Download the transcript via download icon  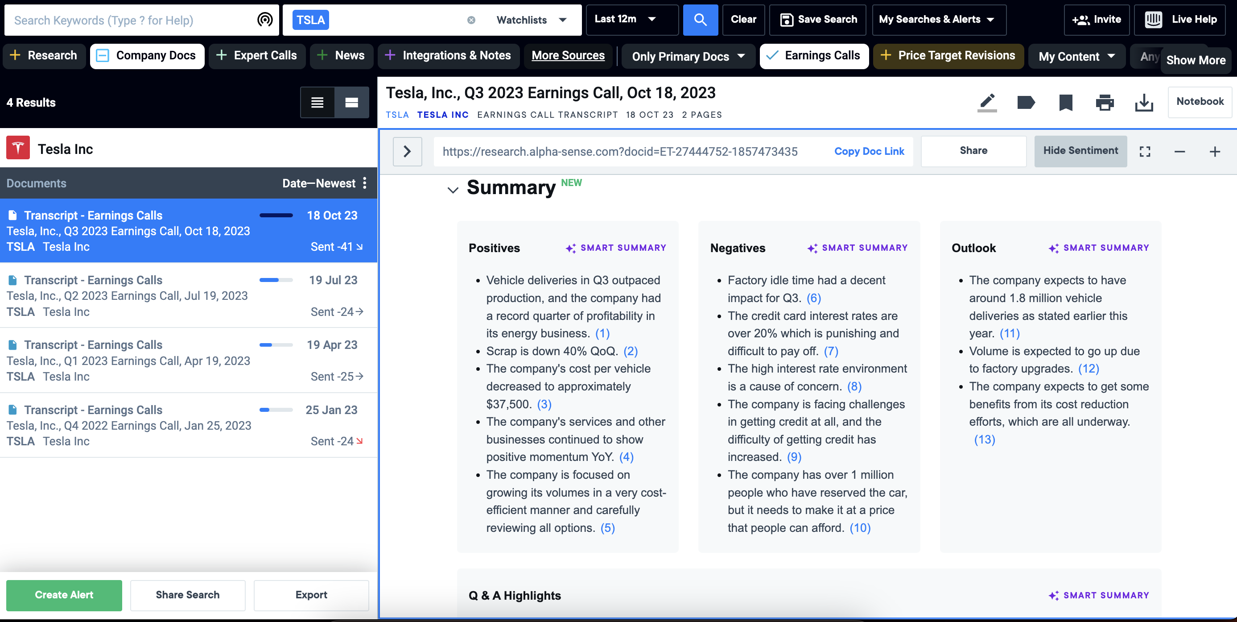tap(1144, 102)
